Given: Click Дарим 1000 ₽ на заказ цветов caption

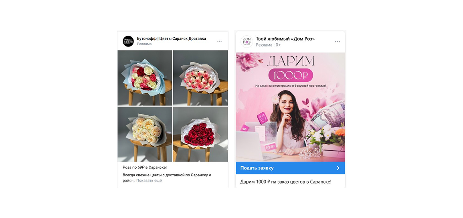Looking at the screenshot, I should click(x=286, y=182).
